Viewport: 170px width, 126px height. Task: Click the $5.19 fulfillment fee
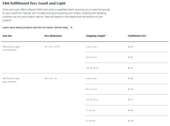pyautogui.click(x=130, y=121)
